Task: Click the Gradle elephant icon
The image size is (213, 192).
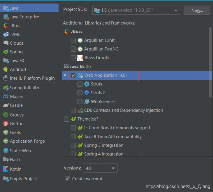Action: tap(6, 105)
